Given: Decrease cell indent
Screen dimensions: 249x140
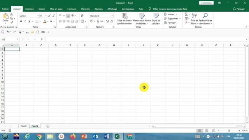Looking at the screenshot, I should [72, 21].
